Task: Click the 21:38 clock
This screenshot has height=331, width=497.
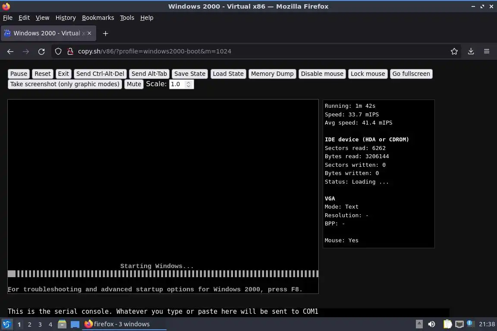Action: [x=487, y=324]
